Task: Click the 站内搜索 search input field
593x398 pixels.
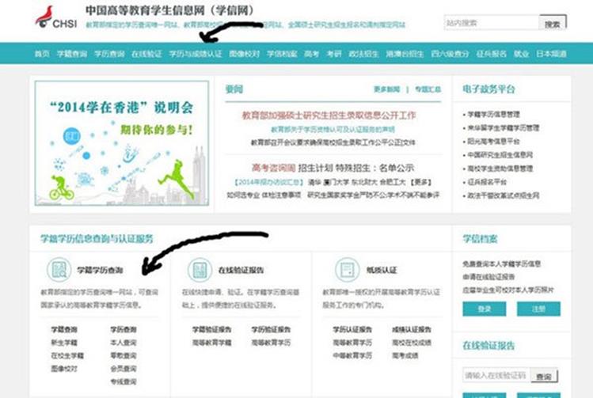Action: (491, 23)
